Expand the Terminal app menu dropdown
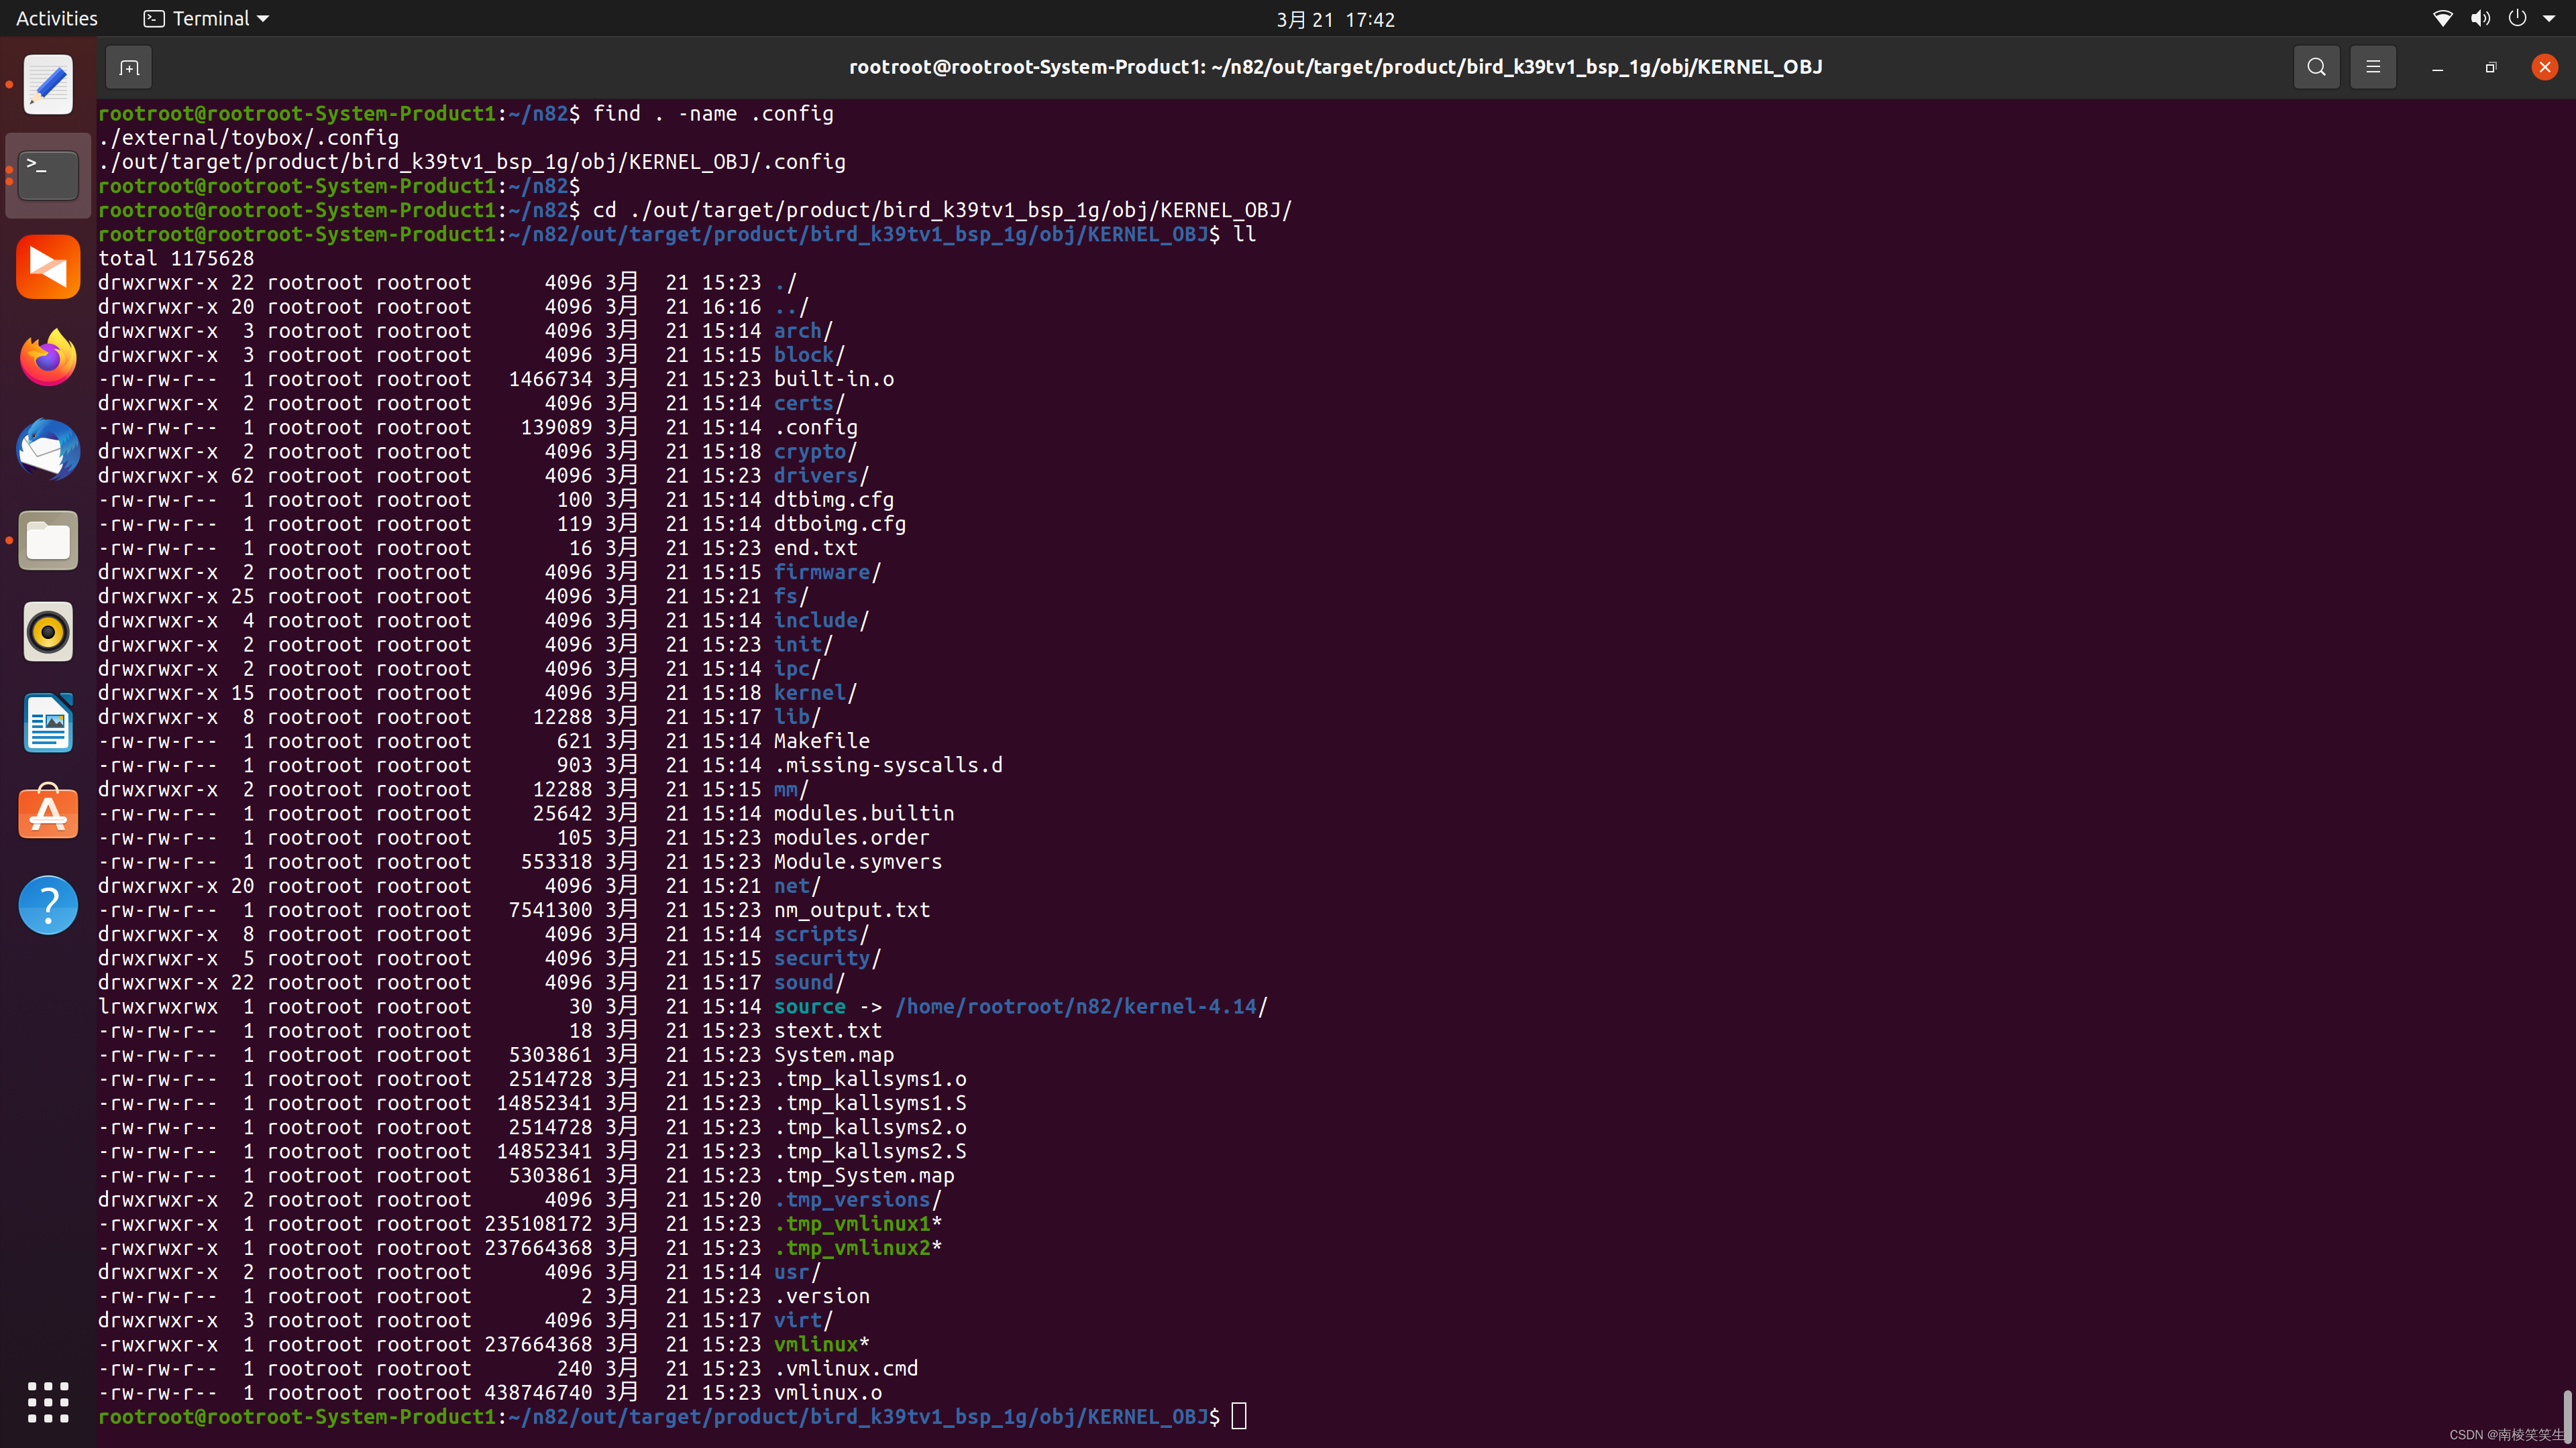2576x1448 pixels. 207,18
